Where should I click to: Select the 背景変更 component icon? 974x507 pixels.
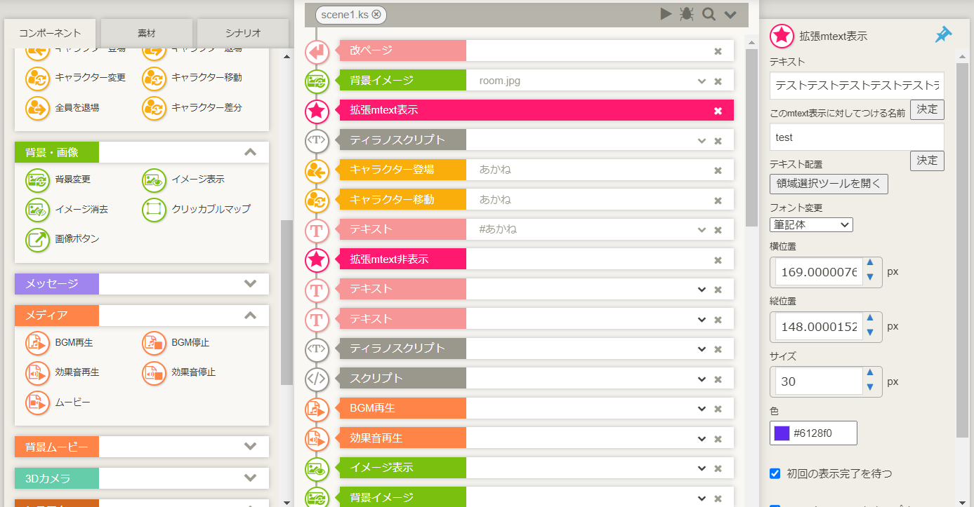[x=38, y=180]
